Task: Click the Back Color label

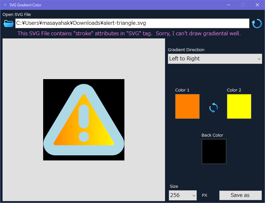Action: [x=212, y=135]
